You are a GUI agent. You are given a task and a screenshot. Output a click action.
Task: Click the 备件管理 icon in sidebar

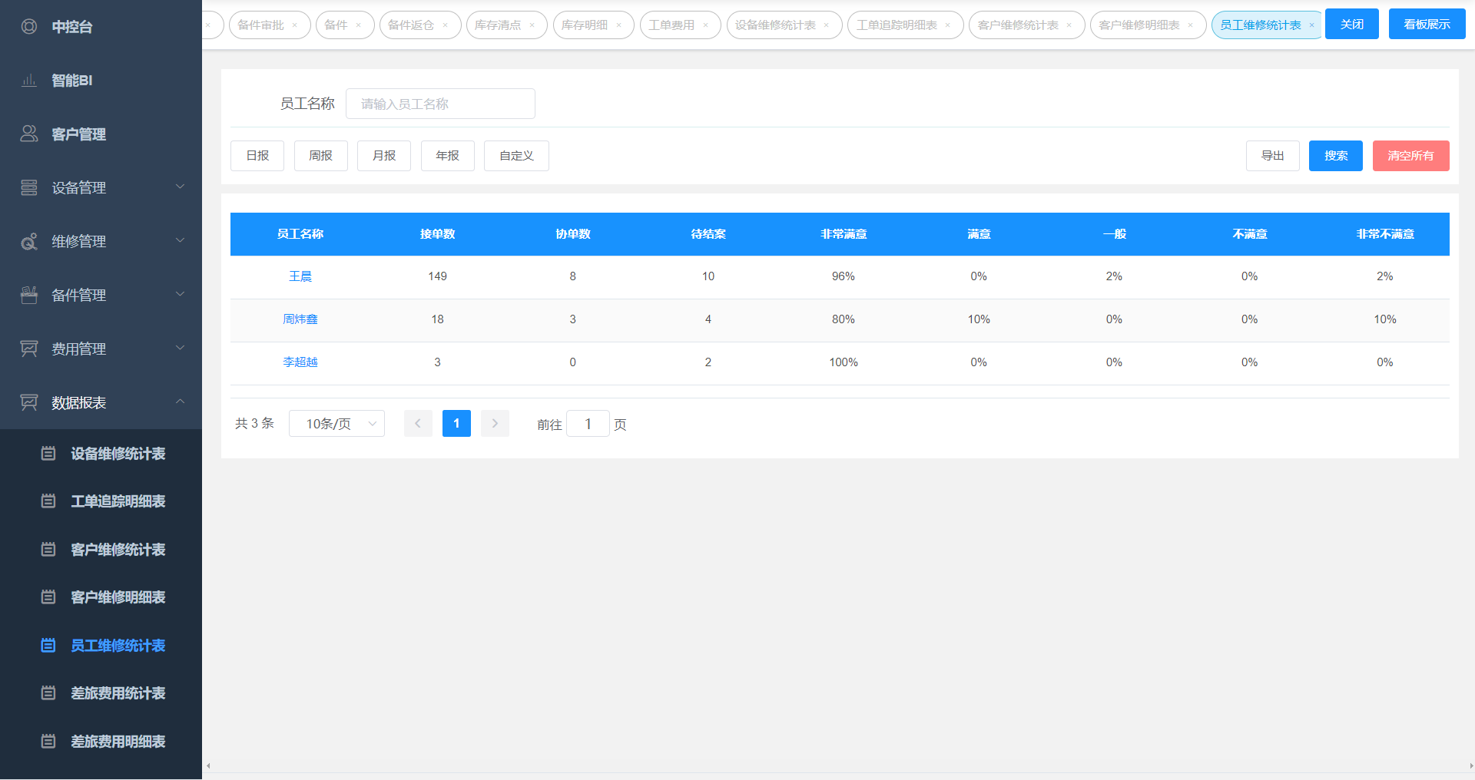tap(29, 295)
